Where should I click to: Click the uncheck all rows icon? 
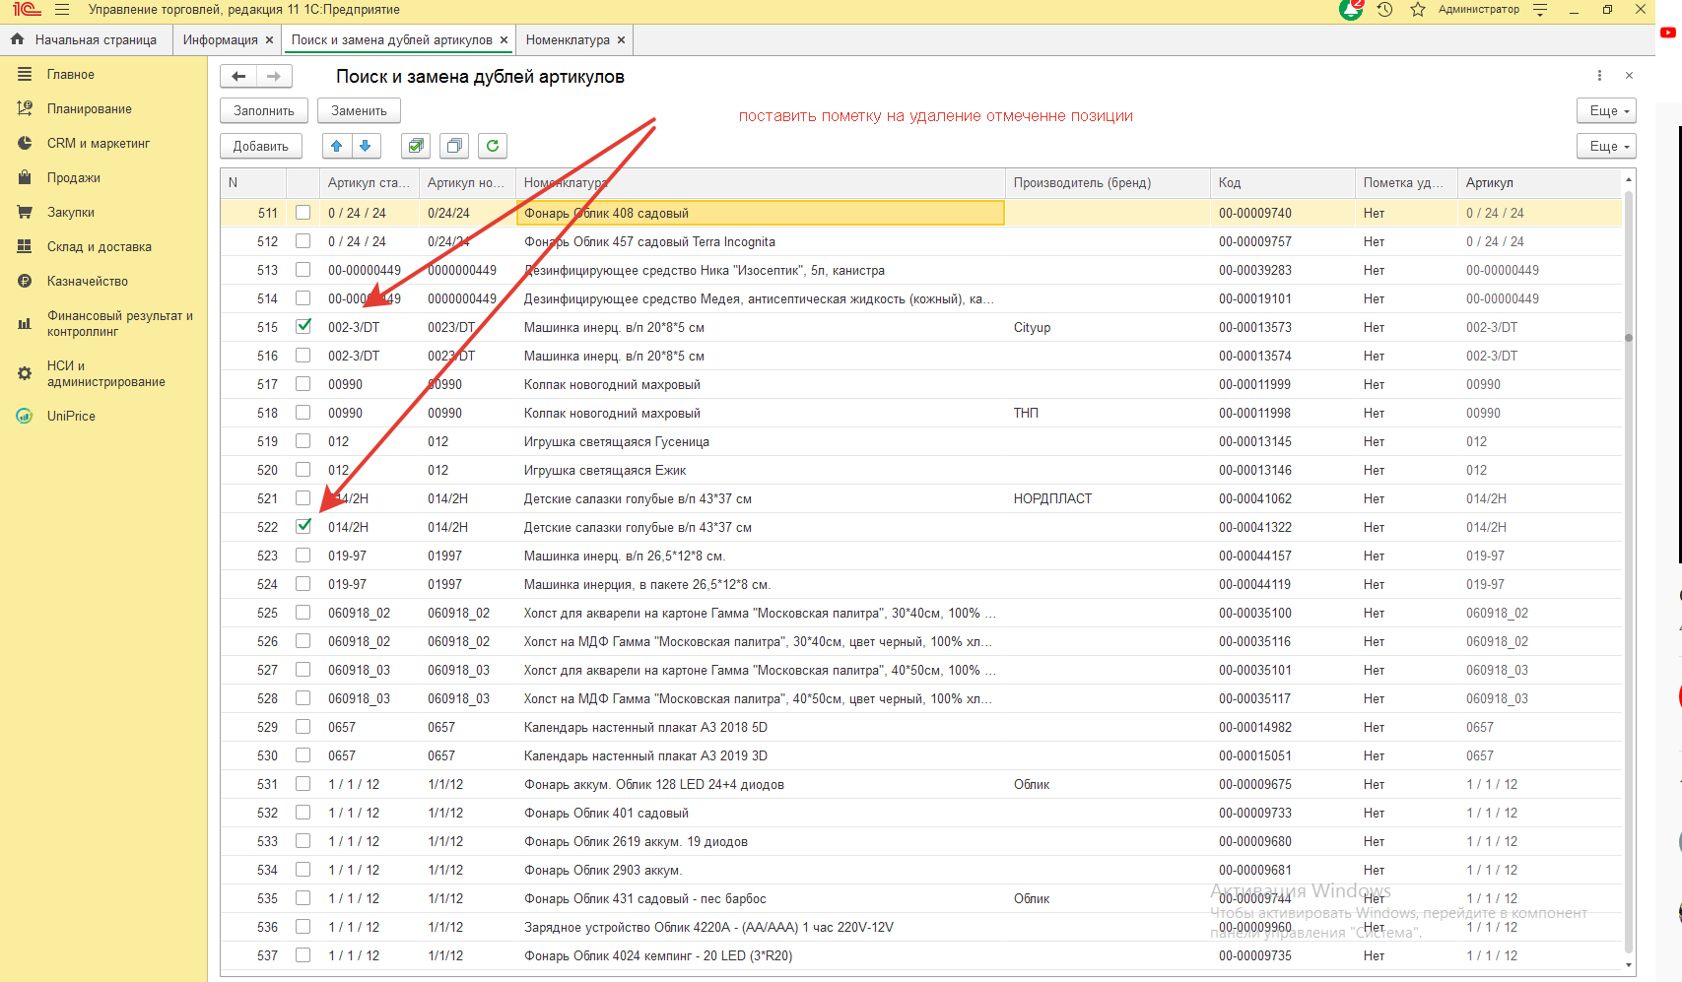click(454, 146)
